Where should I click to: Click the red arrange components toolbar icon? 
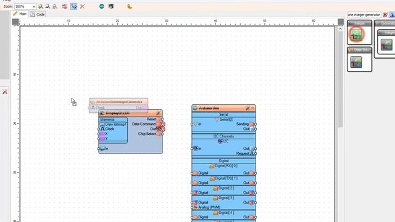(65, 7)
